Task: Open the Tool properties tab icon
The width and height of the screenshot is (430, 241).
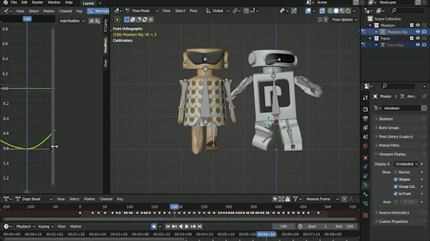Action: click(365, 98)
